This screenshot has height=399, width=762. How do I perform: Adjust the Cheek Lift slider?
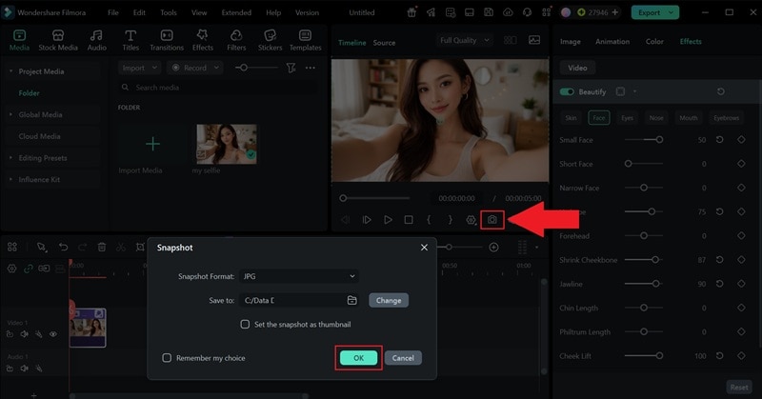point(644,356)
